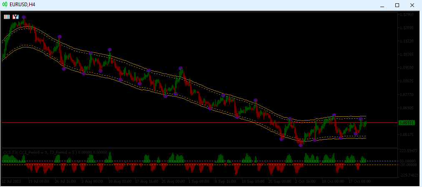Click the 223.59477 indicator scale value

pos(409,151)
